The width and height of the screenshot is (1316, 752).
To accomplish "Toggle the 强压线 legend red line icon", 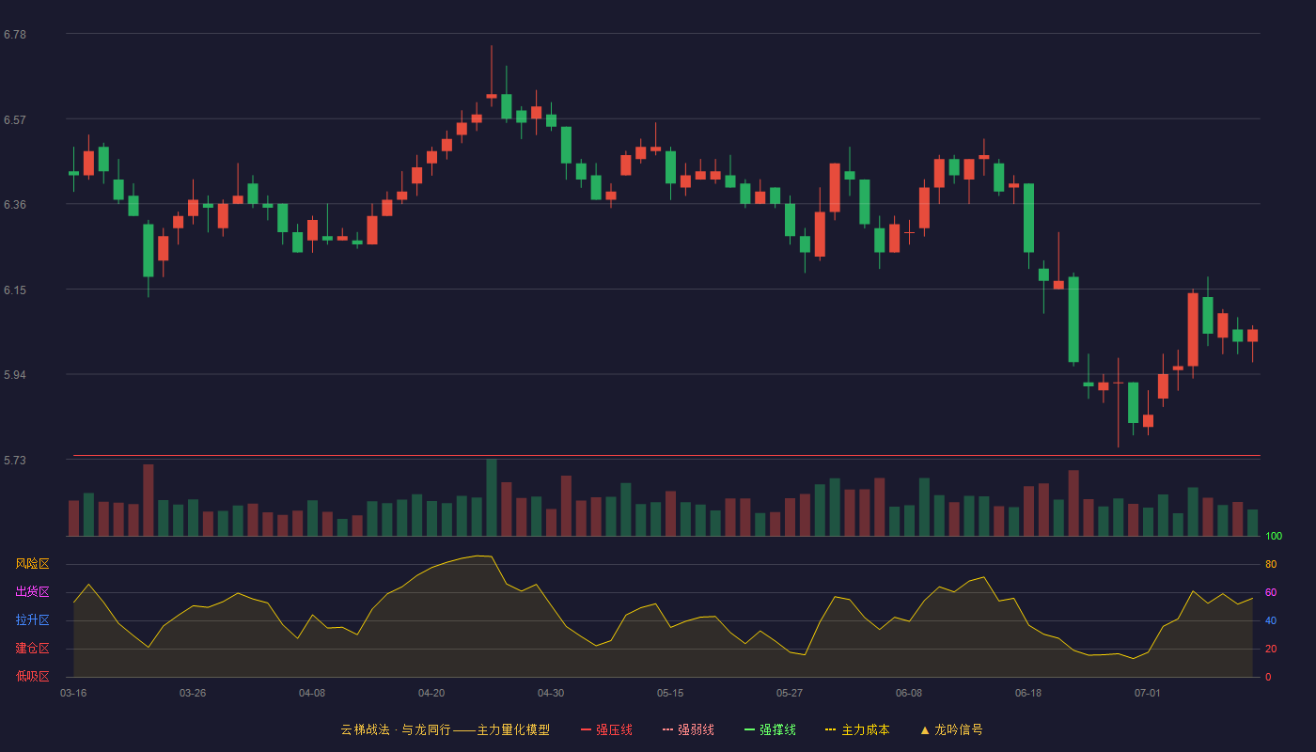I will pyautogui.click(x=586, y=729).
